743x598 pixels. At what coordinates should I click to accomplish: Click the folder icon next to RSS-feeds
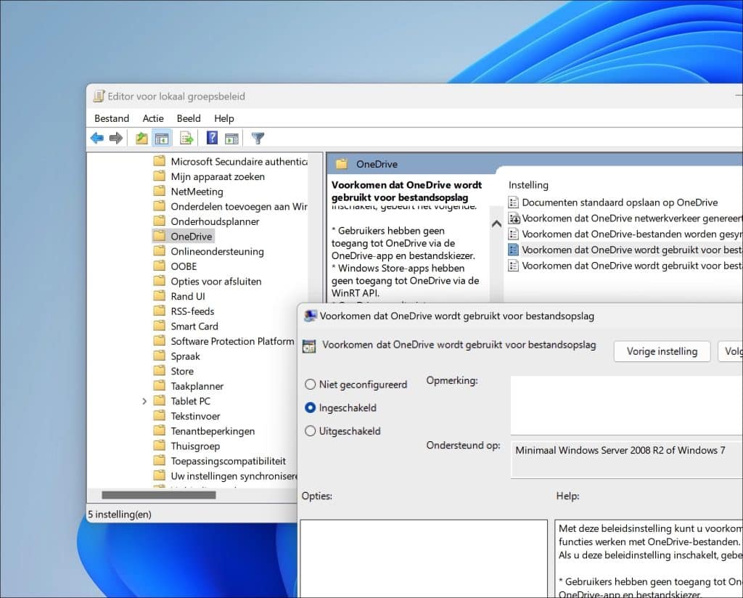[x=159, y=311]
